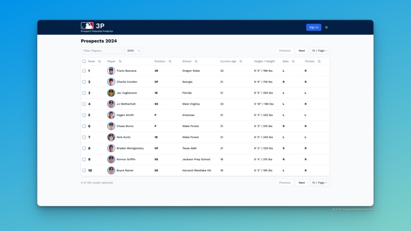
Task: Sort by School column arrows
Action: [x=196, y=61]
